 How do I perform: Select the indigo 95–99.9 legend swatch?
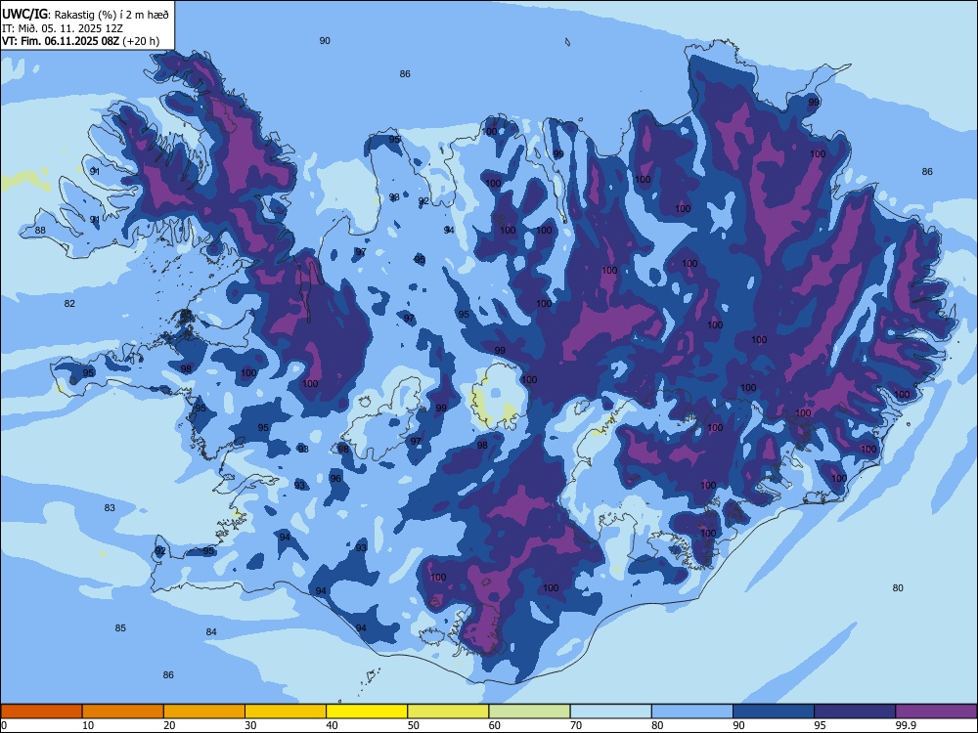coord(855,711)
